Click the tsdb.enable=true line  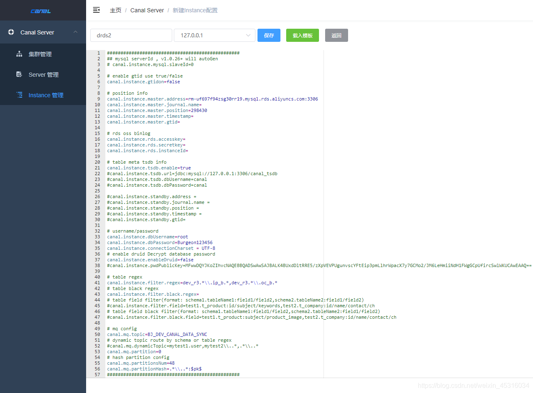click(x=149, y=168)
